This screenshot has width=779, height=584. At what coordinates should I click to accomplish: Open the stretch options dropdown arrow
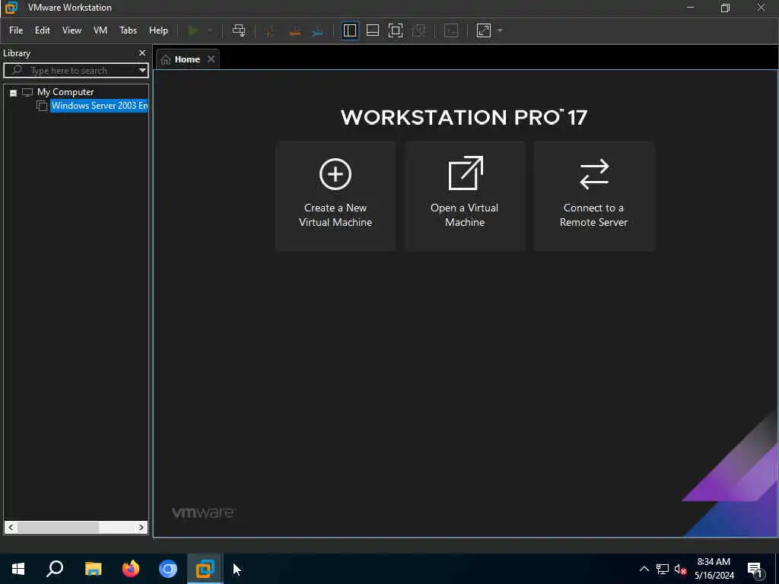pyautogui.click(x=501, y=30)
